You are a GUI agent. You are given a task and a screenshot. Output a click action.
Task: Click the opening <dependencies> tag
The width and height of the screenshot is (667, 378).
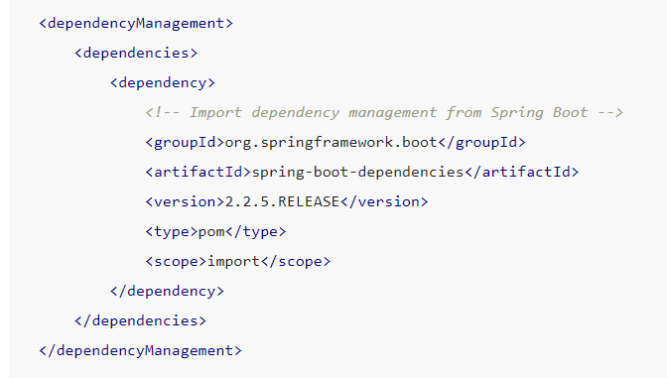(136, 54)
